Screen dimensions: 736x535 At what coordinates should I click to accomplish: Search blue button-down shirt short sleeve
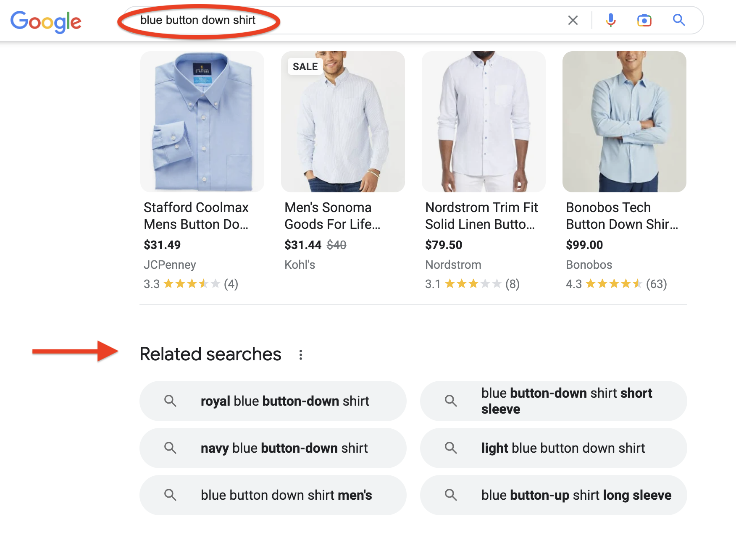[554, 401]
